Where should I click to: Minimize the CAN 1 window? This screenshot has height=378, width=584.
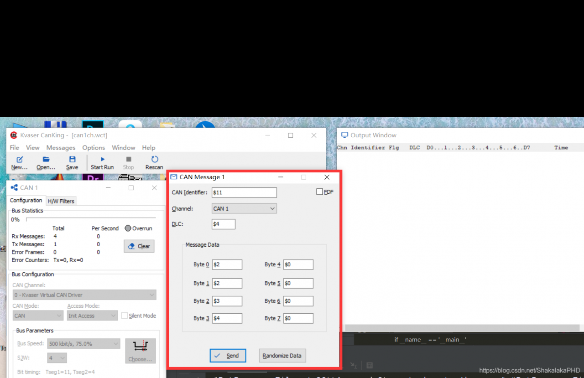pyautogui.click(x=108, y=188)
